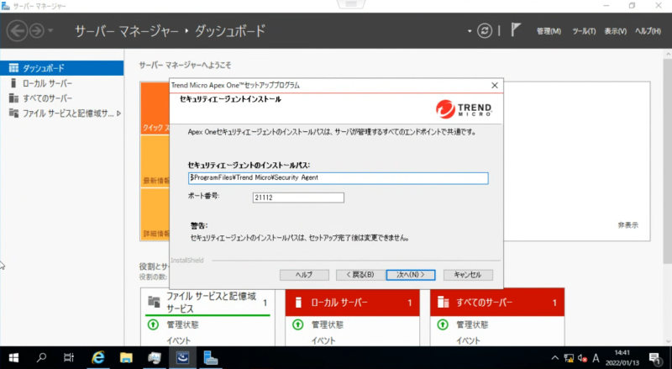Screen dimensions: 672x369
Task: Click the ヘルプ button in the setup dialog
Action: tap(304, 275)
